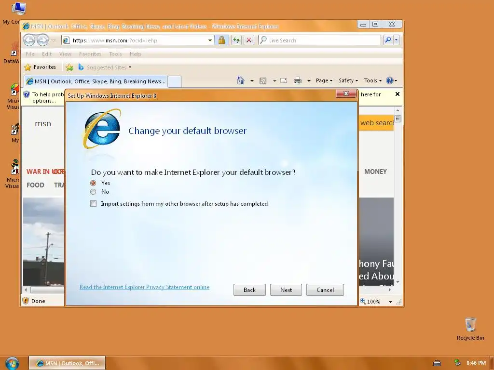Click the Windows Start orb
Screen dimensions: 494x370
tap(12, 363)
